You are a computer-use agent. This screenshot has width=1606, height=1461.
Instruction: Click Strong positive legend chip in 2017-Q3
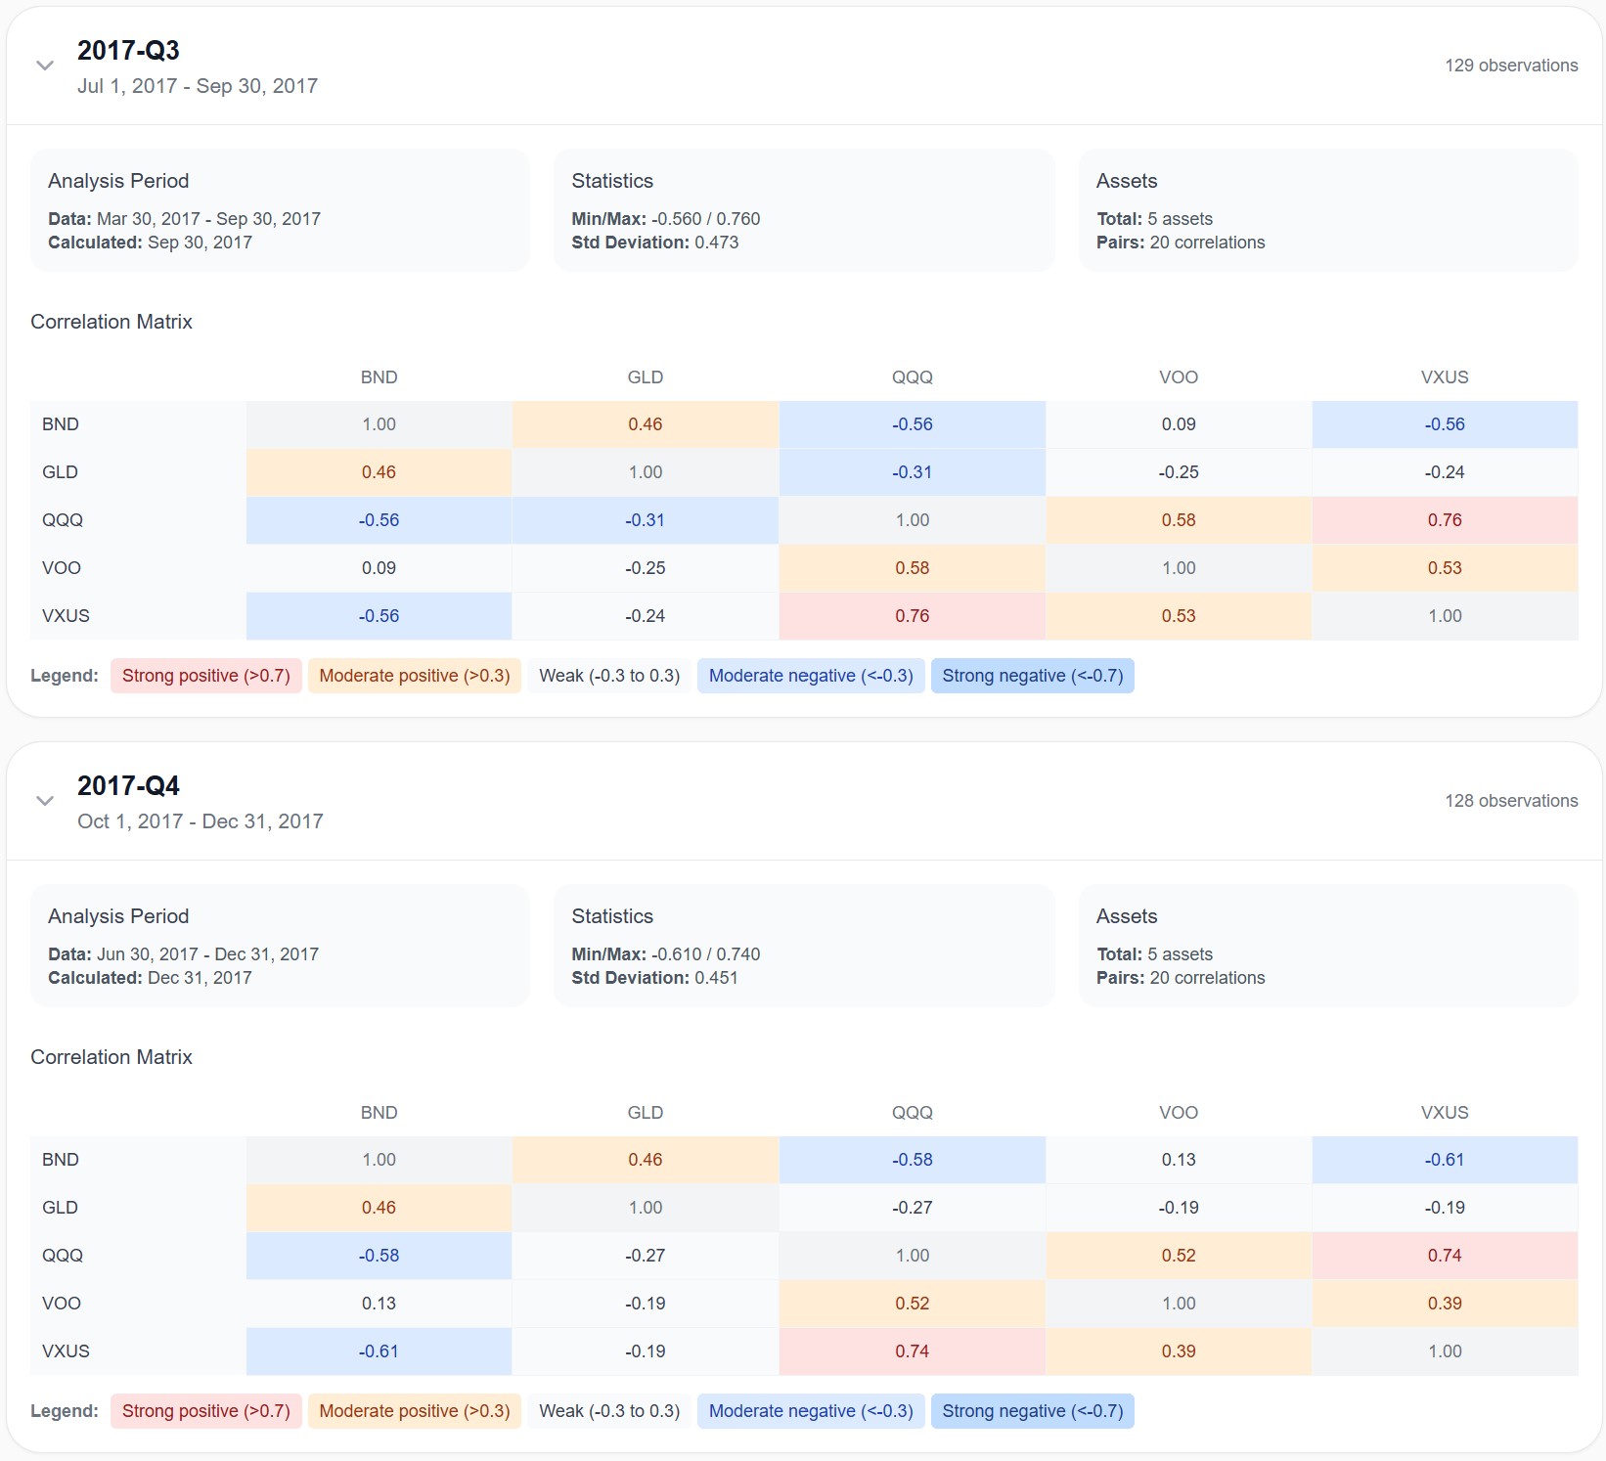pos(206,676)
